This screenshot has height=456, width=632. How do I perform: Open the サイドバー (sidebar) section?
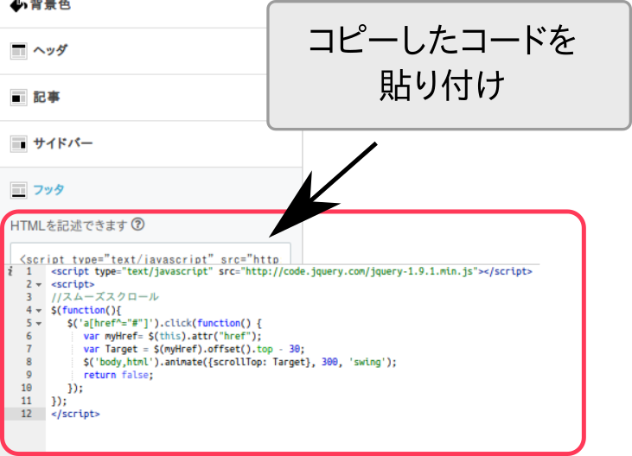click(150, 143)
